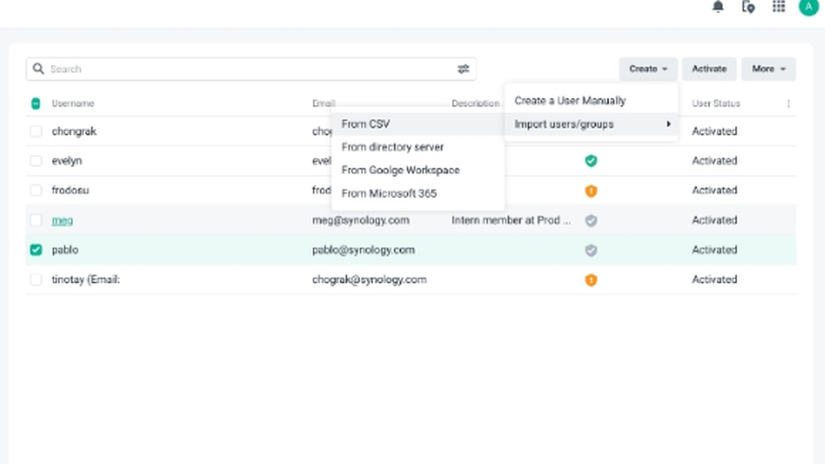Screen dimensions: 825x464
Task: Click gray shield icon in meg row
Action: [591, 220]
